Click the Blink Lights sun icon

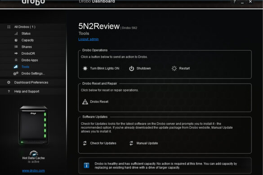point(85,68)
